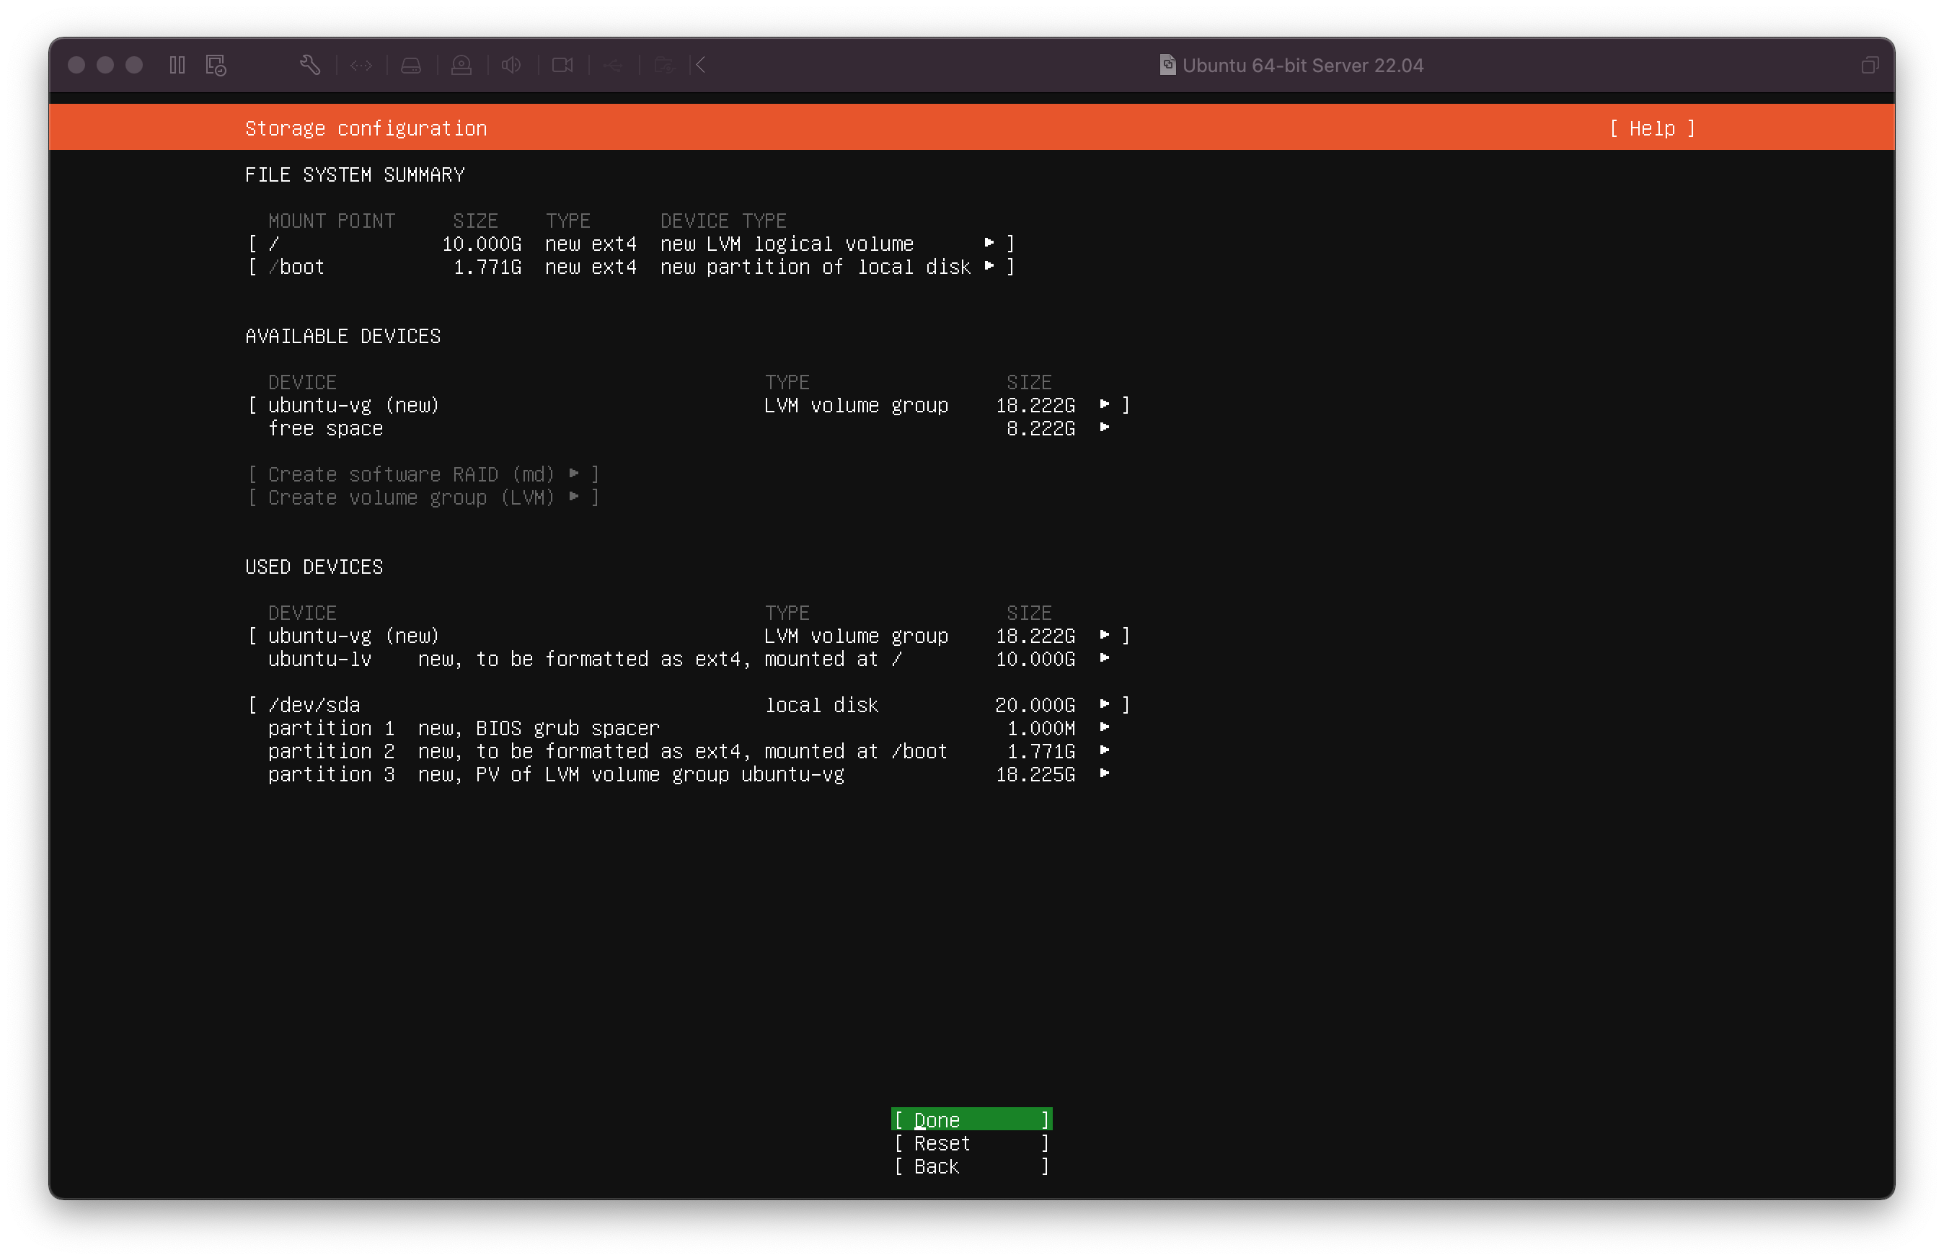
Task: Click the Help button
Action: pyautogui.click(x=1651, y=128)
